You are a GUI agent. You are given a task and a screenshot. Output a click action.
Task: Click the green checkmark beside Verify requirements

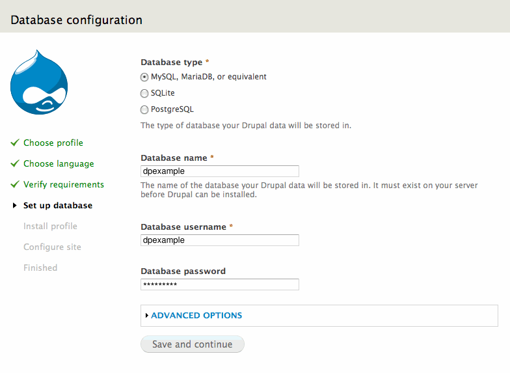pyautogui.click(x=15, y=184)
